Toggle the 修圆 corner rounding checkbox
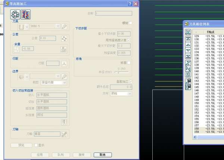Image resolution: width=224 pixels, height=160 pixels. [x=129, y=63]
